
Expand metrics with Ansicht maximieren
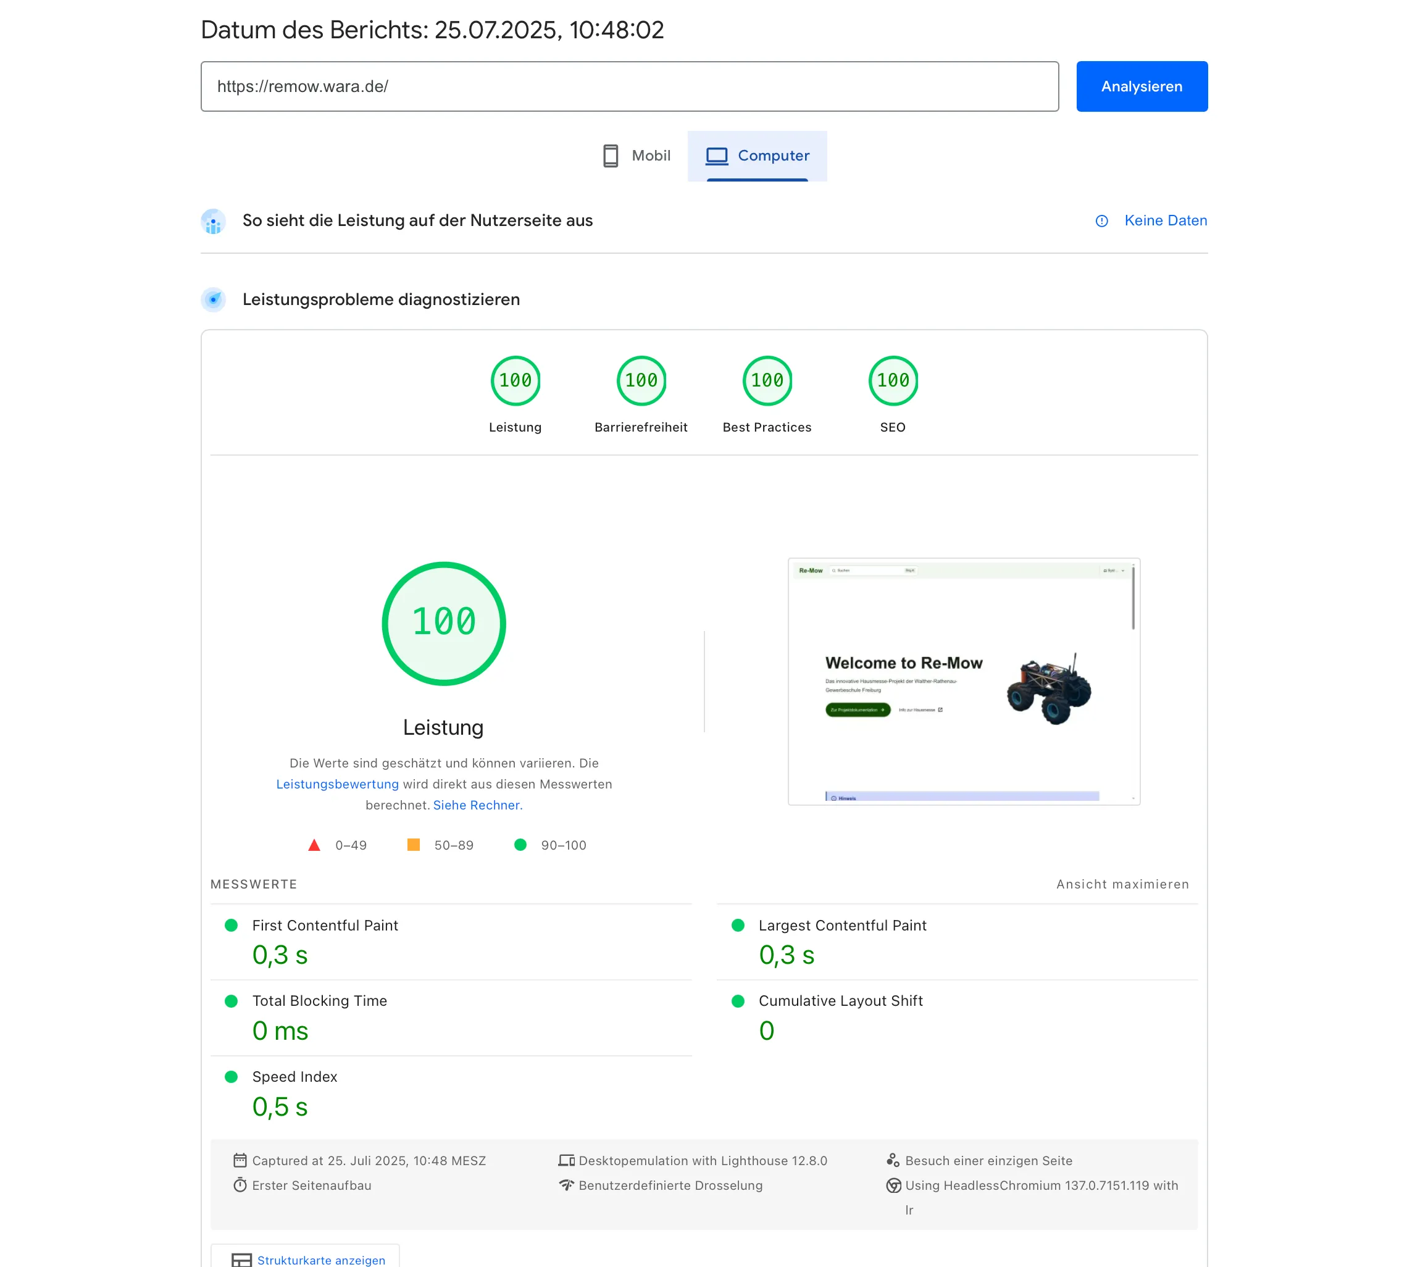pyautogui.click(x=1122, y=884)
